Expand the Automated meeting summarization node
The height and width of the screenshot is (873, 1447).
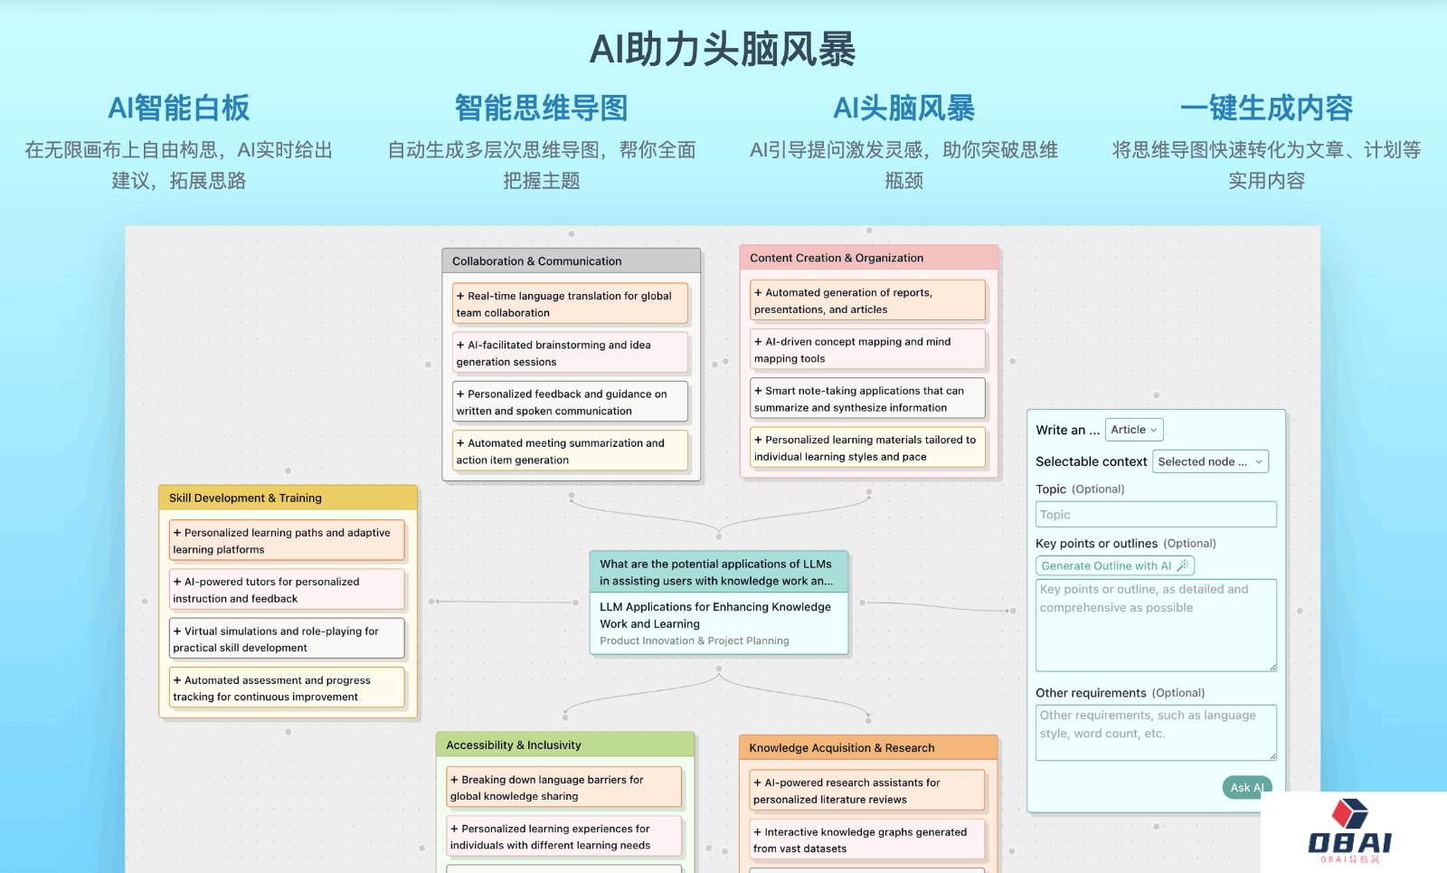[460, 443]
